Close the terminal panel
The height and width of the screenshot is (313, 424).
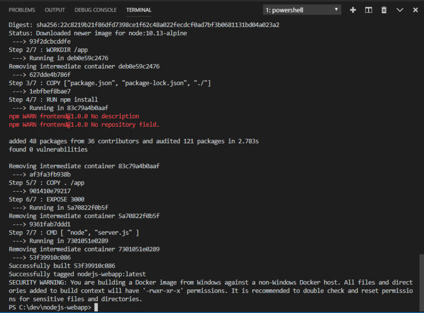415,10
